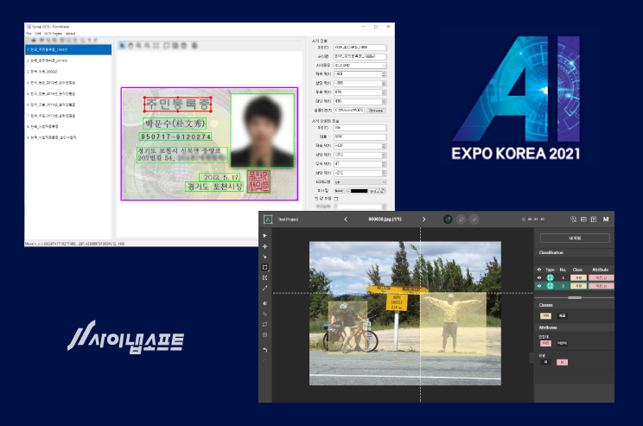Select the pink attribute chip in first attribute group
The height and width of the screenshot is (426, 643).
tap(545, 343)
